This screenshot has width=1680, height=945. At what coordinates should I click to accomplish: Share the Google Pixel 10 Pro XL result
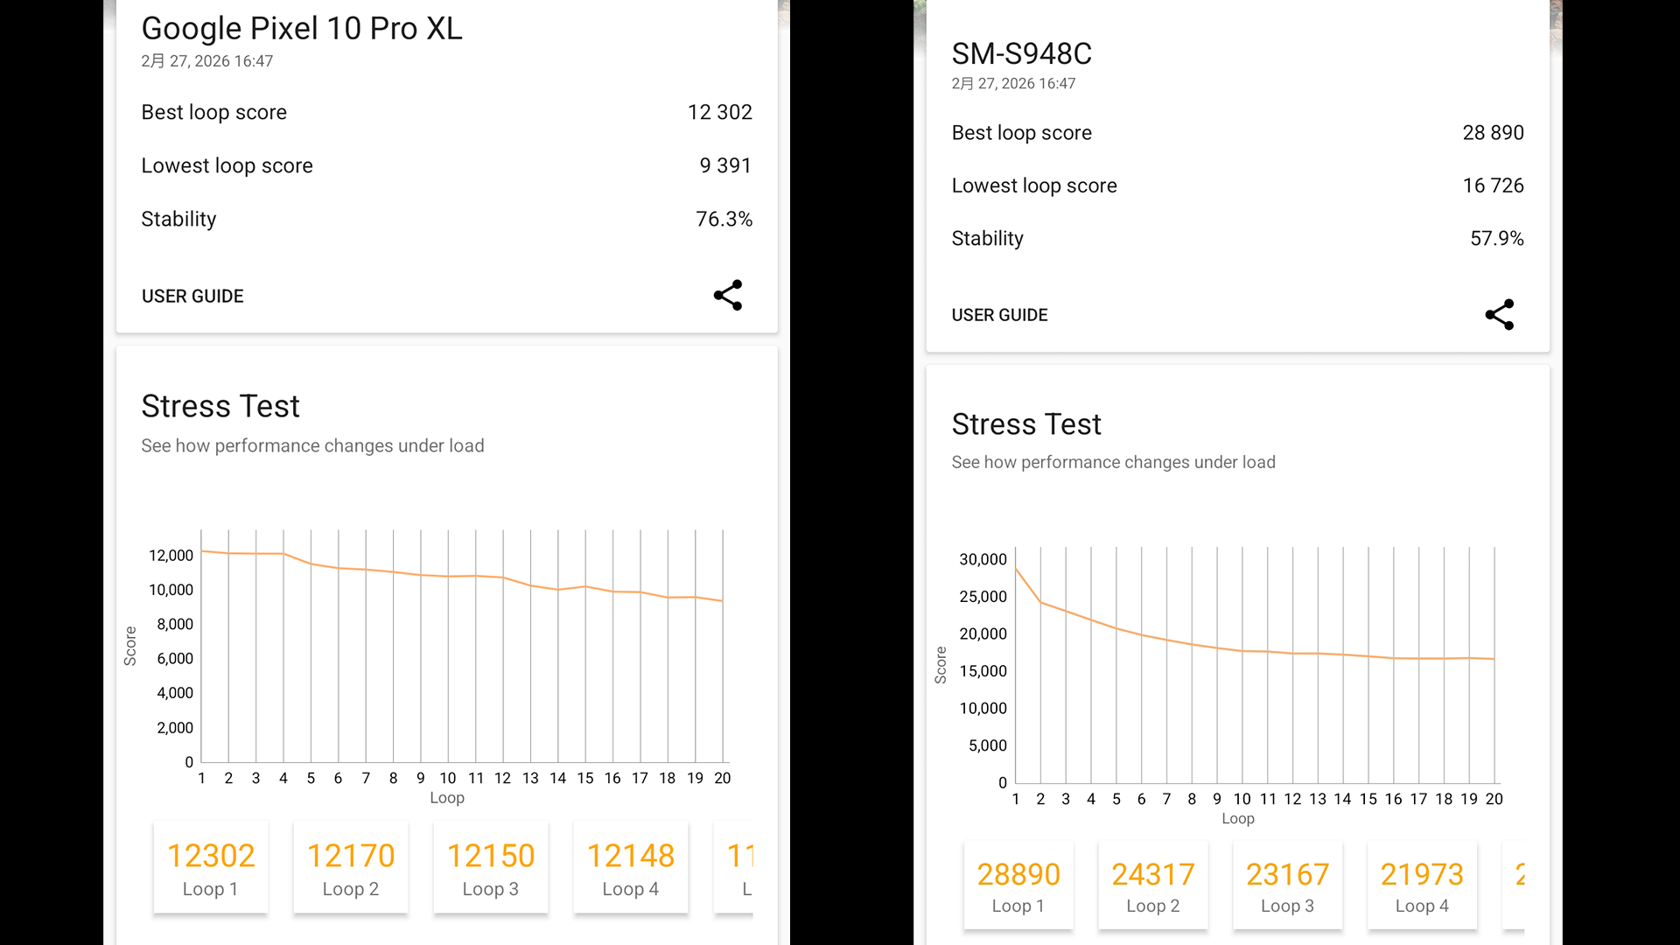pos(727,296)
